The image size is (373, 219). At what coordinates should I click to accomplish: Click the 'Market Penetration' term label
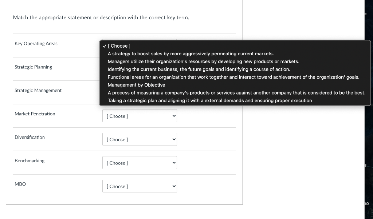coord(35,114)
